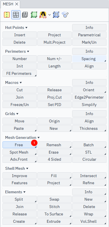
Task: Collapse the Mesh Generation group
Action: 39,137
